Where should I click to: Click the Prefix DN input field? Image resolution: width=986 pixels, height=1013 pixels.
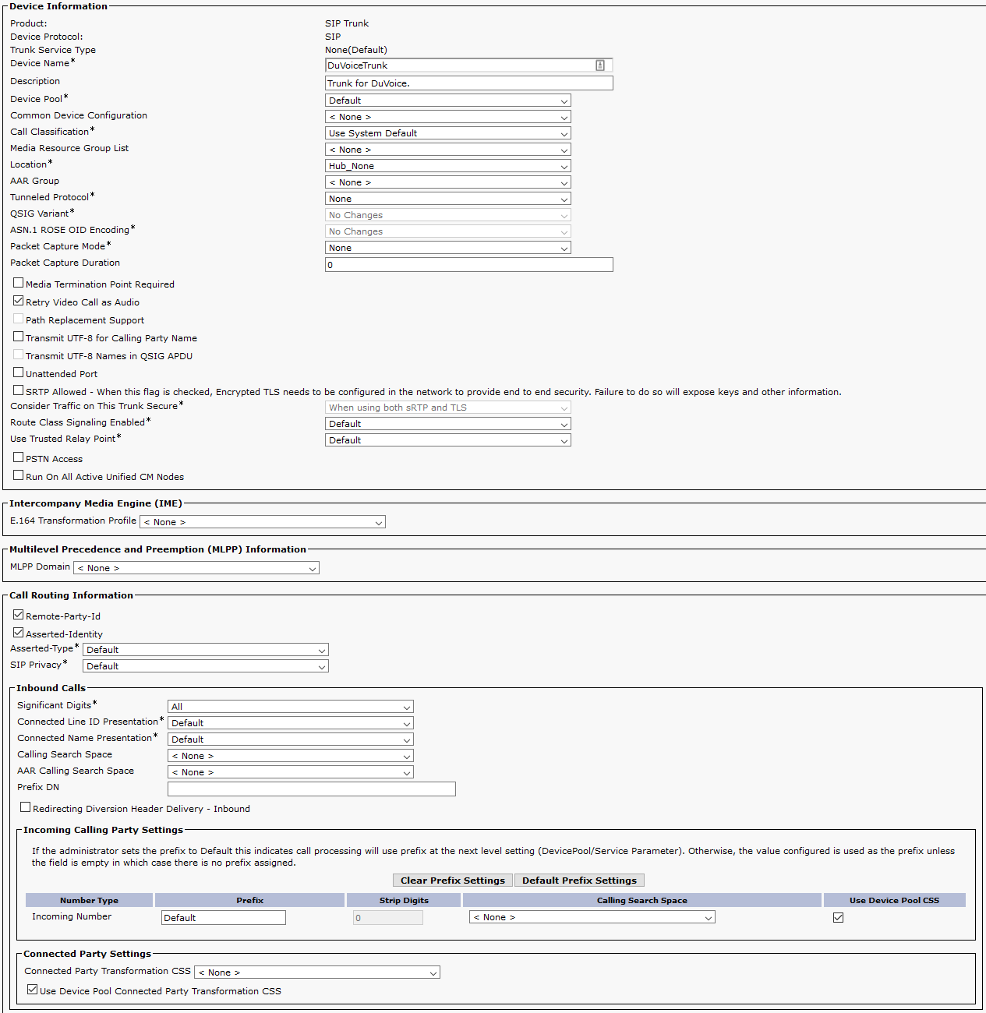click(312, 789)
